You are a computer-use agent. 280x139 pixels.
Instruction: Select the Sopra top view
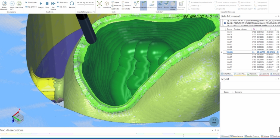point(116,2)
